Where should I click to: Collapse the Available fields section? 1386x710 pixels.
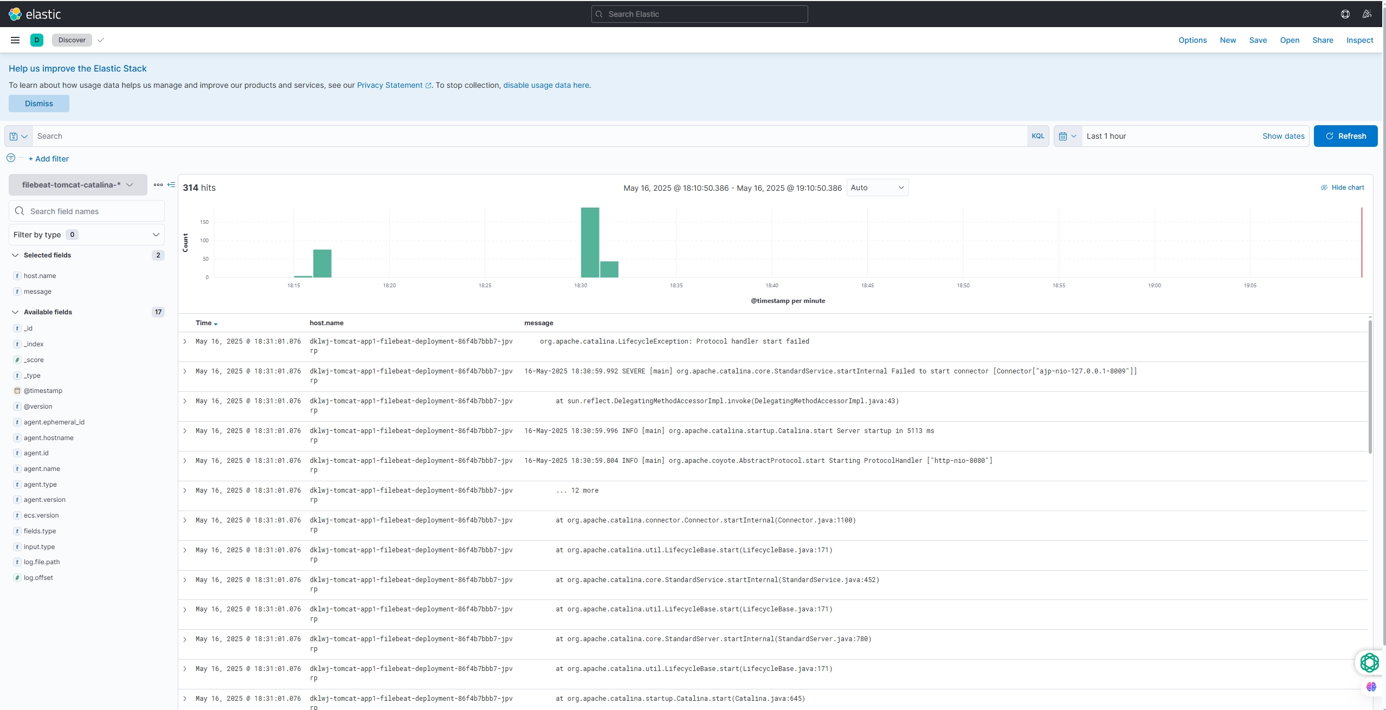pyautogui.click(x=15, y=312)
